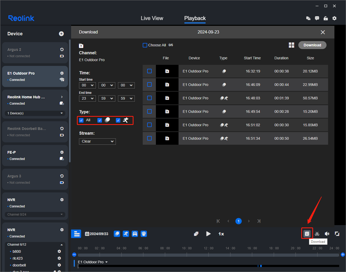Open FE-P device settings gear

tap(62, 152)
